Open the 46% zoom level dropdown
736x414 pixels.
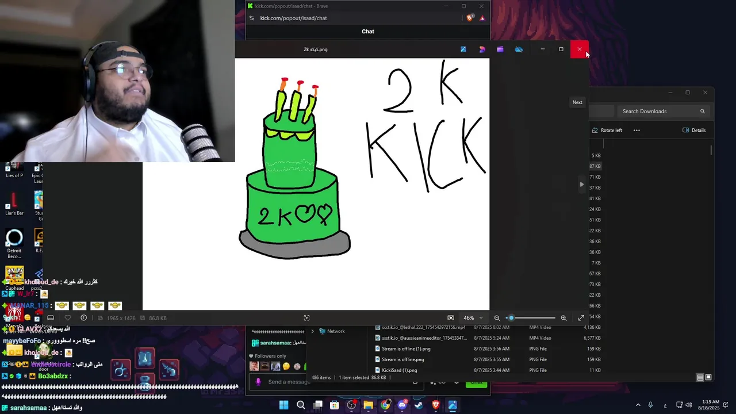[x=473, y=318]
